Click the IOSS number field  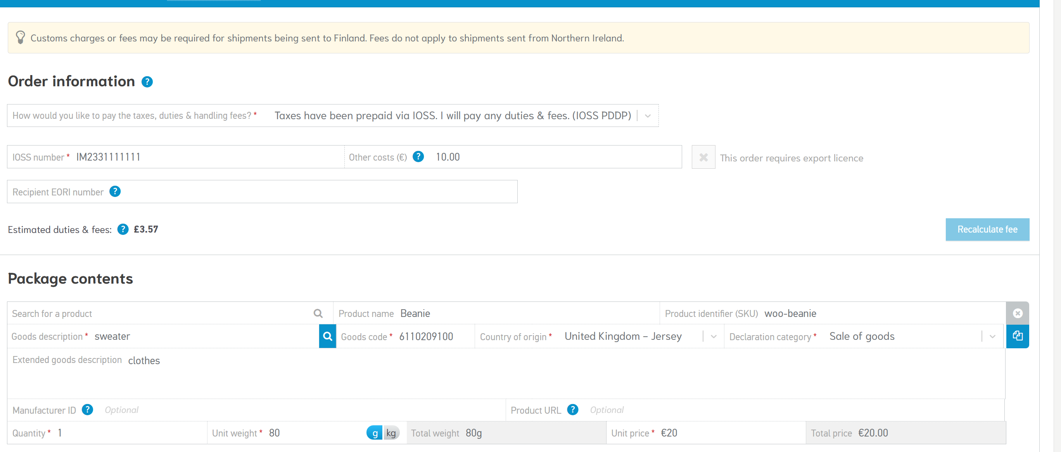[x=175, y=157]
